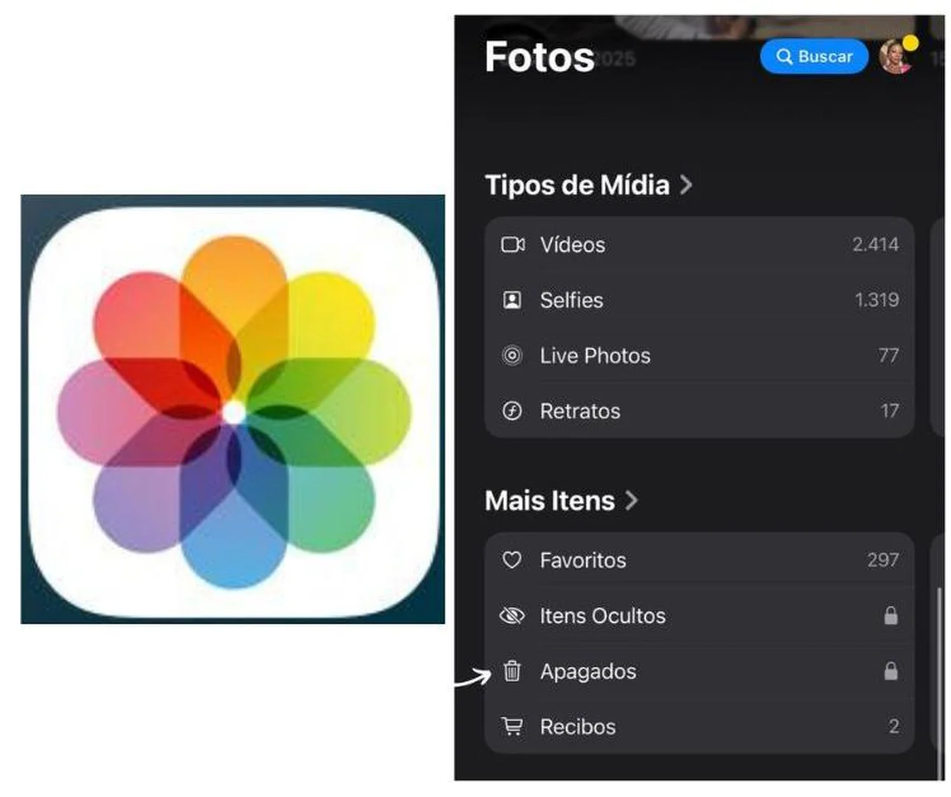The image size is (951, 797).
Task: Tap the Favoritos heart icon
Action: [x=512, y=560]
